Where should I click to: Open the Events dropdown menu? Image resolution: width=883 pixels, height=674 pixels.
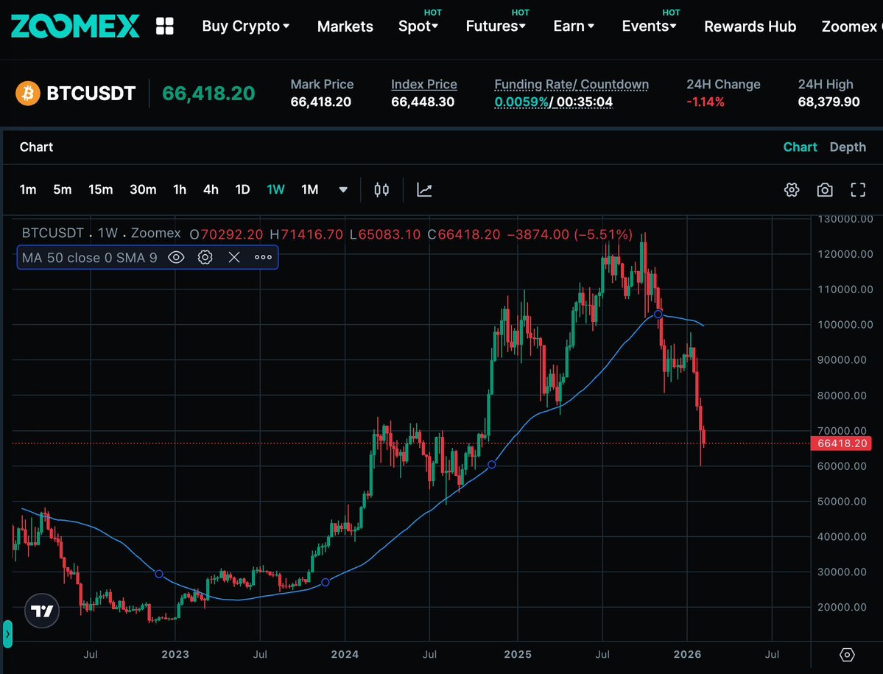[649, 27]
